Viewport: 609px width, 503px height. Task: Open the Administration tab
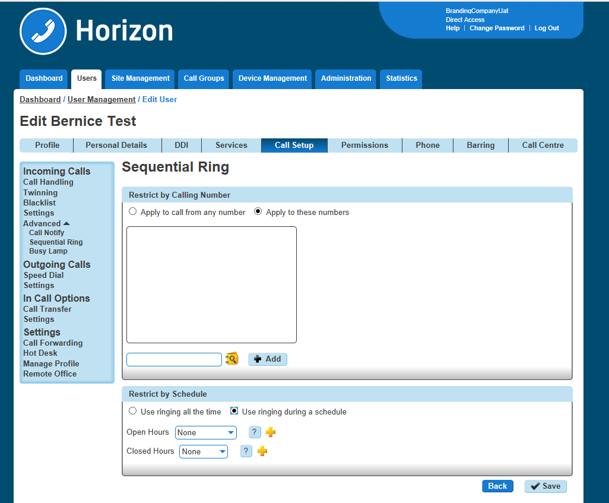(345, 79)
